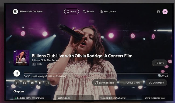175x103 pixels.
Task: Open the Home tab
Action: click(71, 12)
